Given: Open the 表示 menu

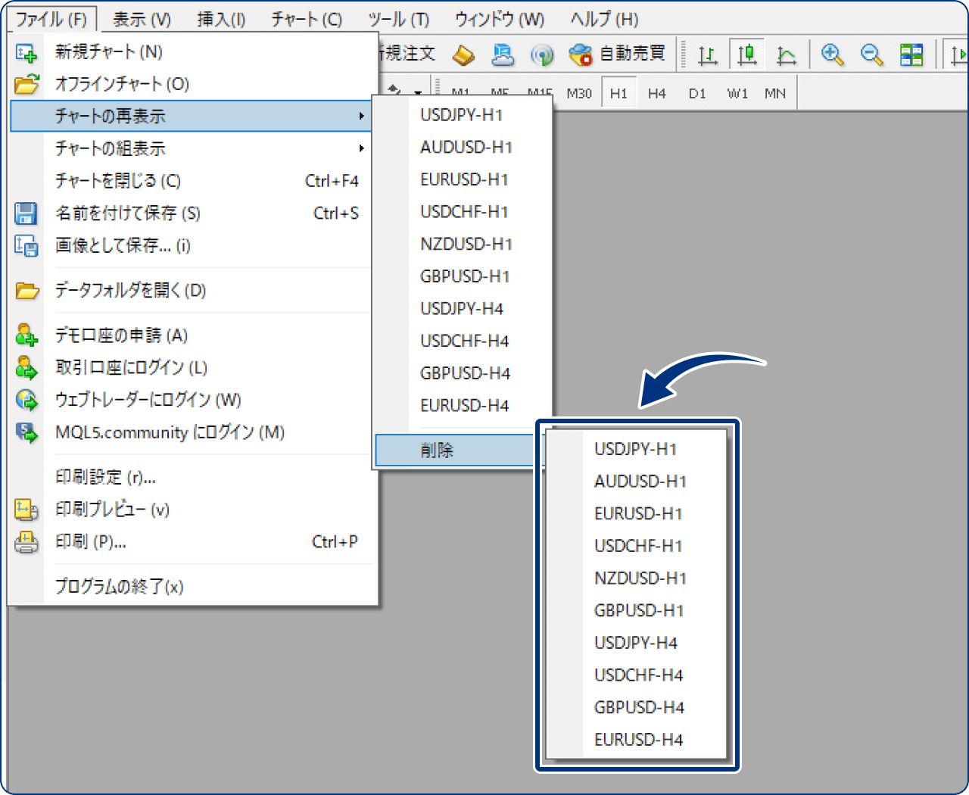Looking at the screenshot, I should point(141,20).
